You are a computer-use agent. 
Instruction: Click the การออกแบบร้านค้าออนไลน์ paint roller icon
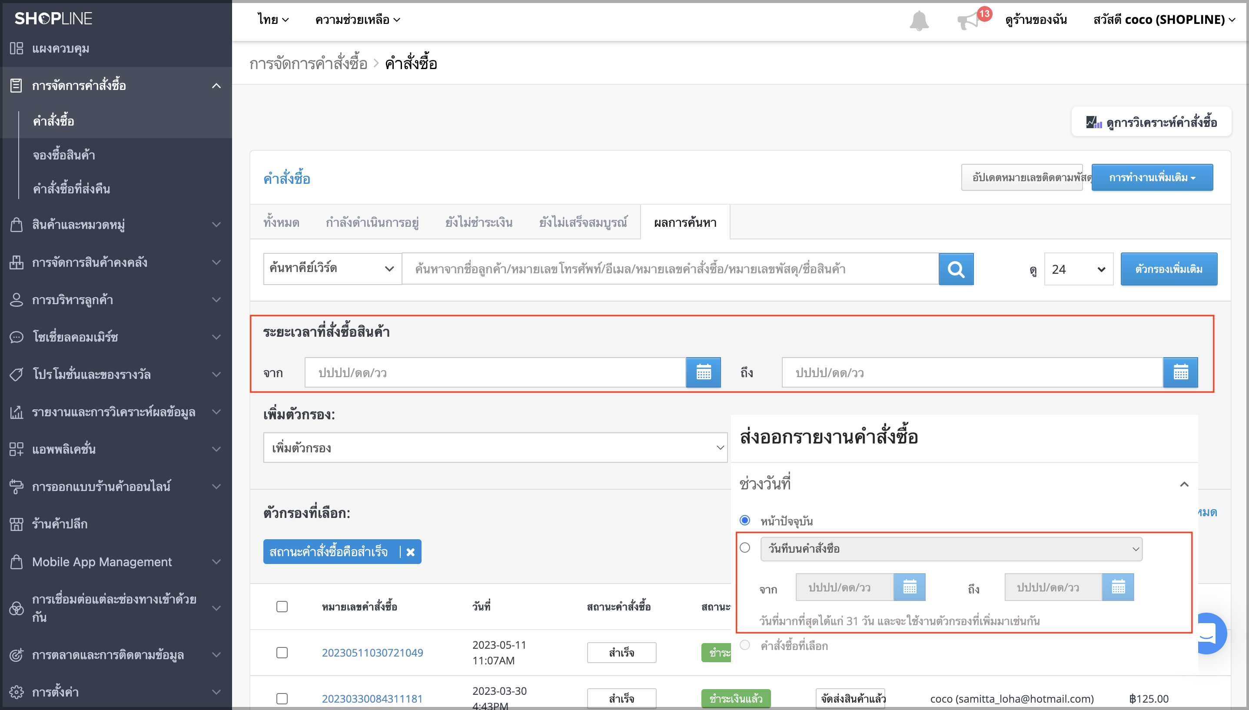click(16, 487)
